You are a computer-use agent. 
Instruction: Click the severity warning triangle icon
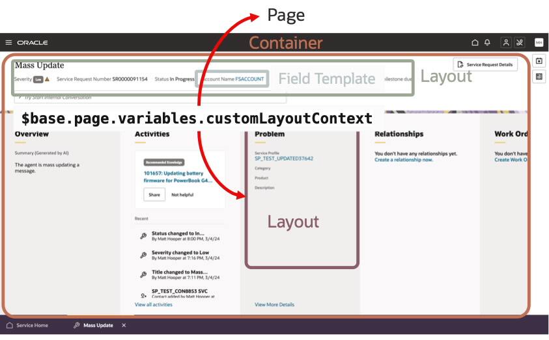[48, 79]
